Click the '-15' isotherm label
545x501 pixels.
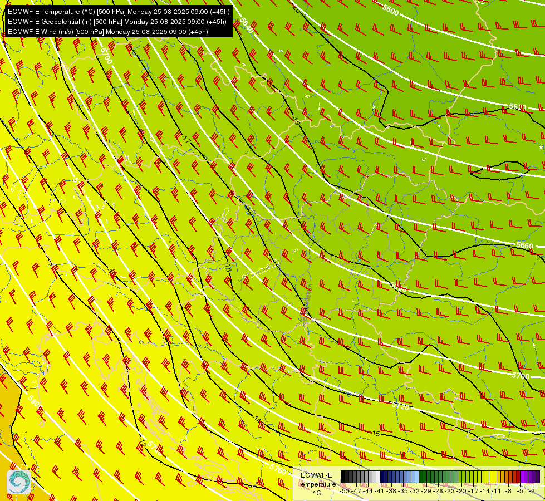click(x=375, y=434)
